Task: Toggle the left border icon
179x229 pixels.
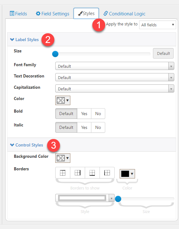Action: pos(107,173)
